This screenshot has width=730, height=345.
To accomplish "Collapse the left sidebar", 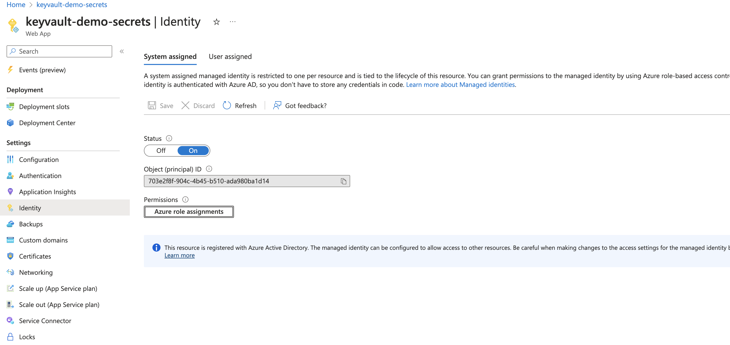I will click(x=122, y=51).
